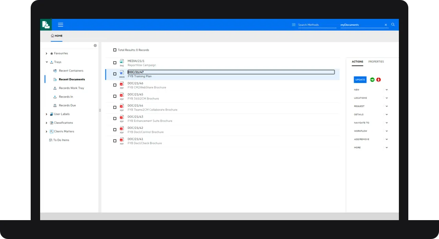Click the To Do Items icon
The image size is (439, 239).
52,140
